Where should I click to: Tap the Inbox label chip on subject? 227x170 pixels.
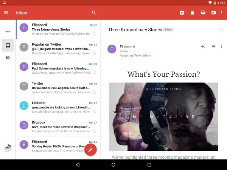168,29
